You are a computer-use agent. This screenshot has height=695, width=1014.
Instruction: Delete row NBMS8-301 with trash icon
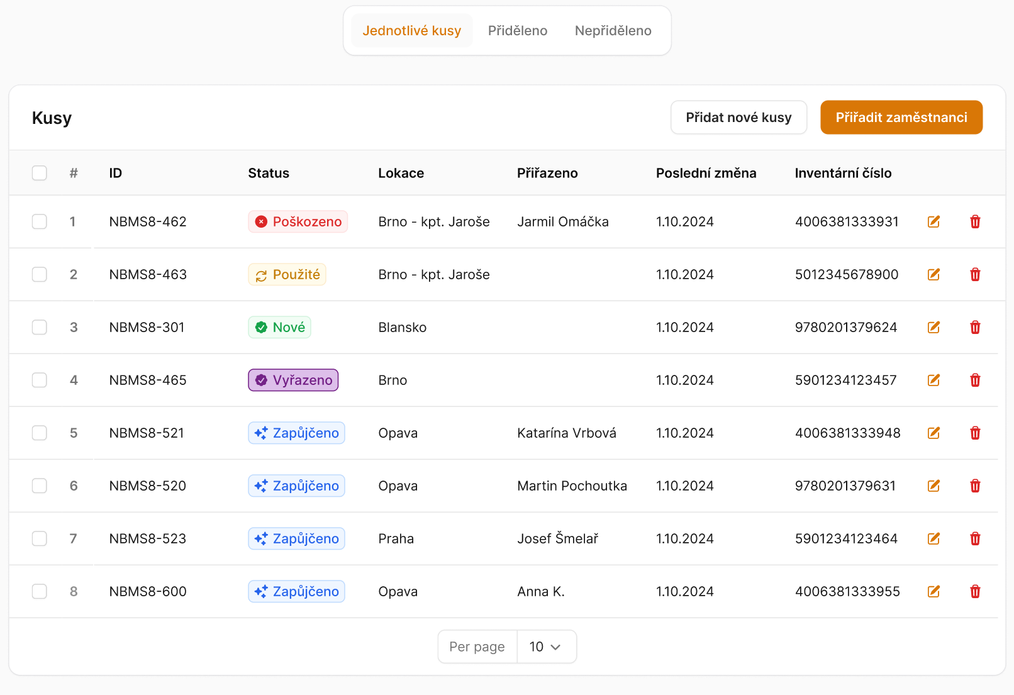pyautogui.click(x=975, y=327)
